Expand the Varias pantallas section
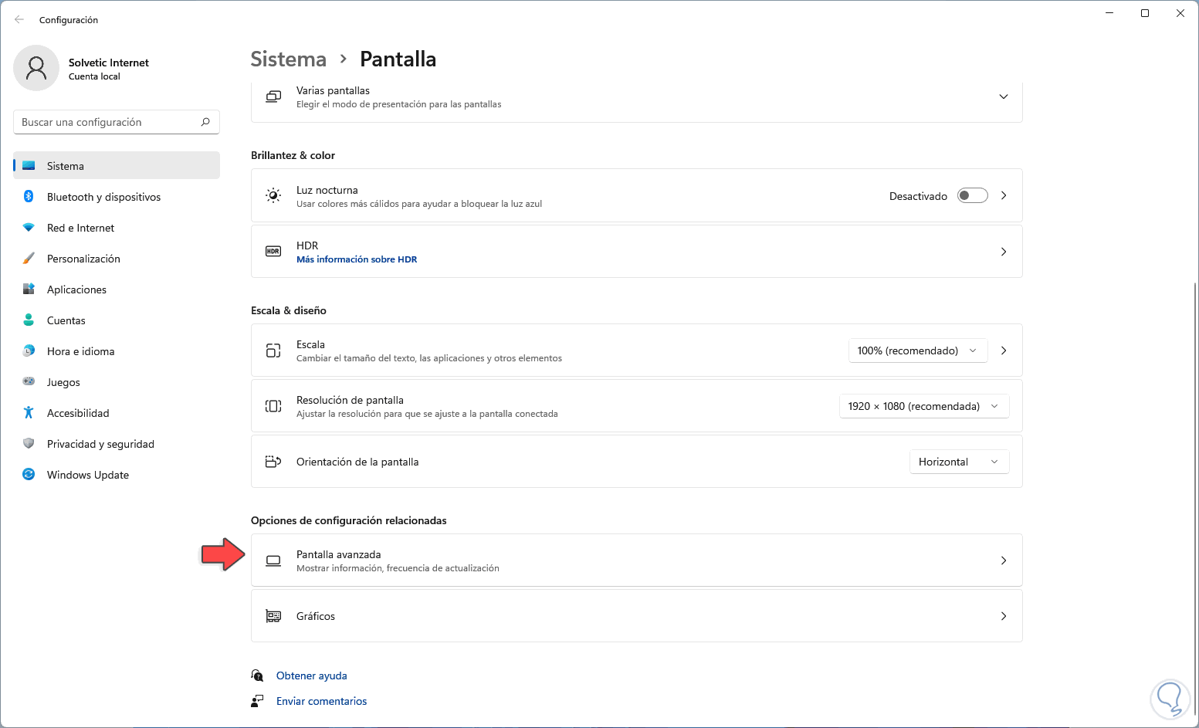 pyautogui.click(x=1003, y=97)
